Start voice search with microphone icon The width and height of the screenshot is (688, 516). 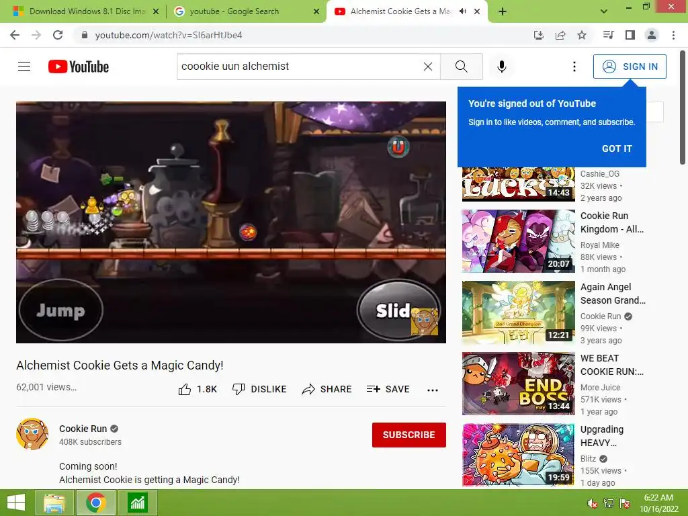tap(501, 67)
